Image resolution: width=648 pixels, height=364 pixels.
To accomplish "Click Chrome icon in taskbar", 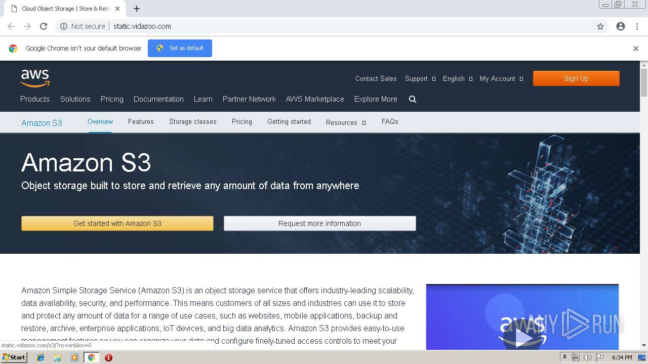I will tap(91, 357).
